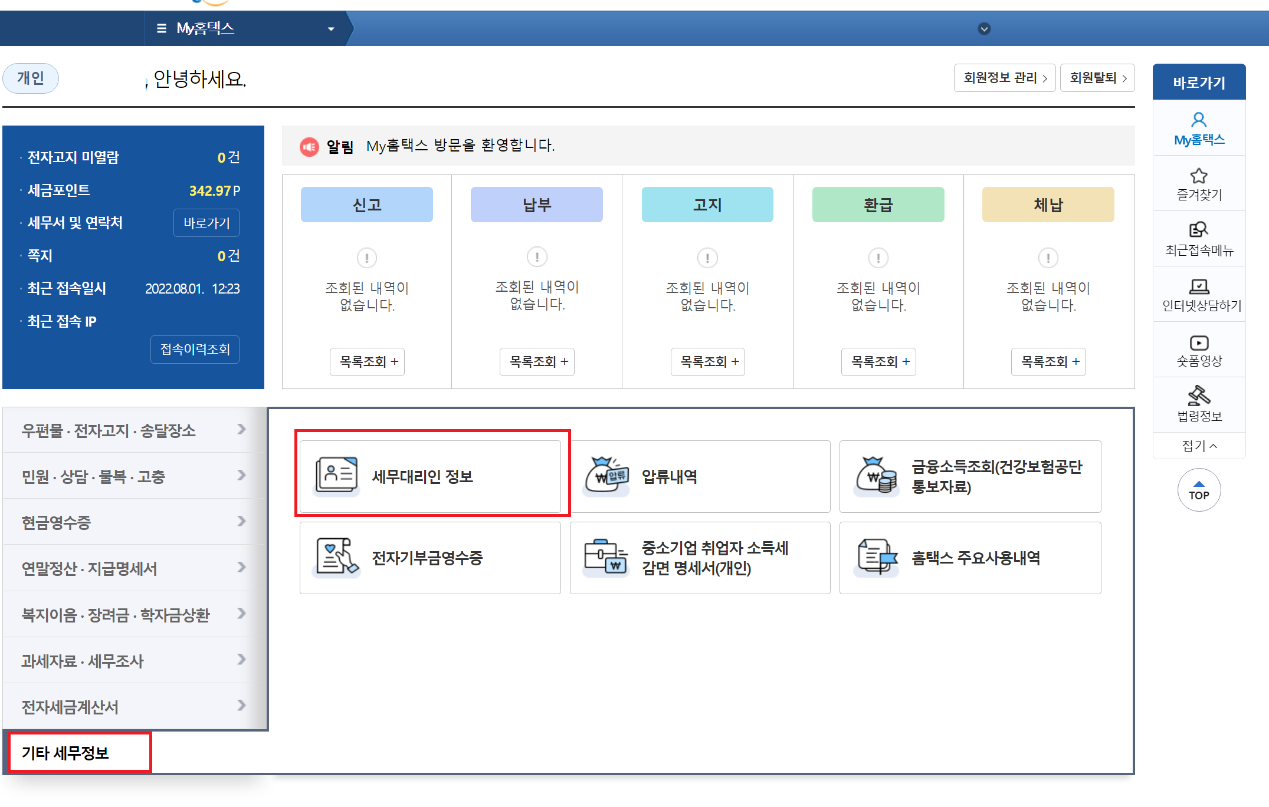The width and height of the screenshot is (1269, 807).
Task: Open 홈택스 주요사용내역 document icon
Action: point(877,556)
